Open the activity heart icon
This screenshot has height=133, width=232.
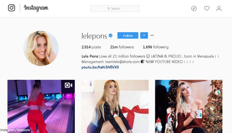[207, 8]
